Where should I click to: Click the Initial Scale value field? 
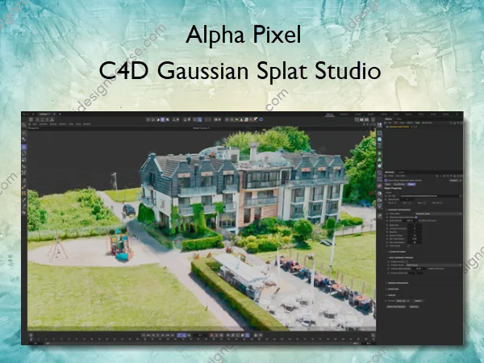[x=407, y=199]
